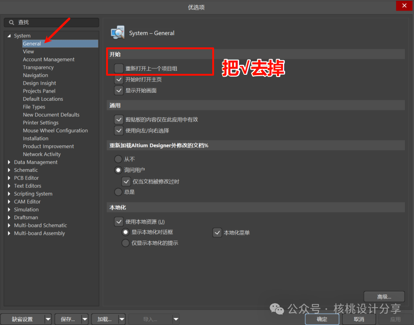Toggle the 本地化菜单 checkbox
Screen dimensions: 414x325
217,232
